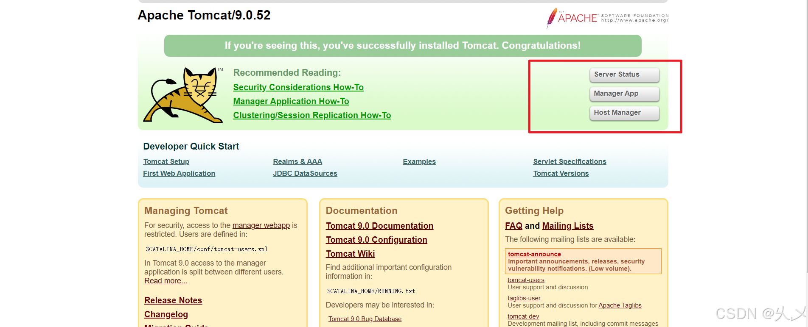Open Tomcat 9.0 Bug Database link

pos(365,319)
